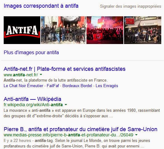This screenshot has width=164, height=149.
Task: Click 'Signaler des images inappropriées' link
Action: click(130, 6)
